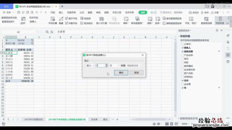Open the 最大 dropdown in filter dialog
The image size is (232, 130).
(x=90, y=66)
